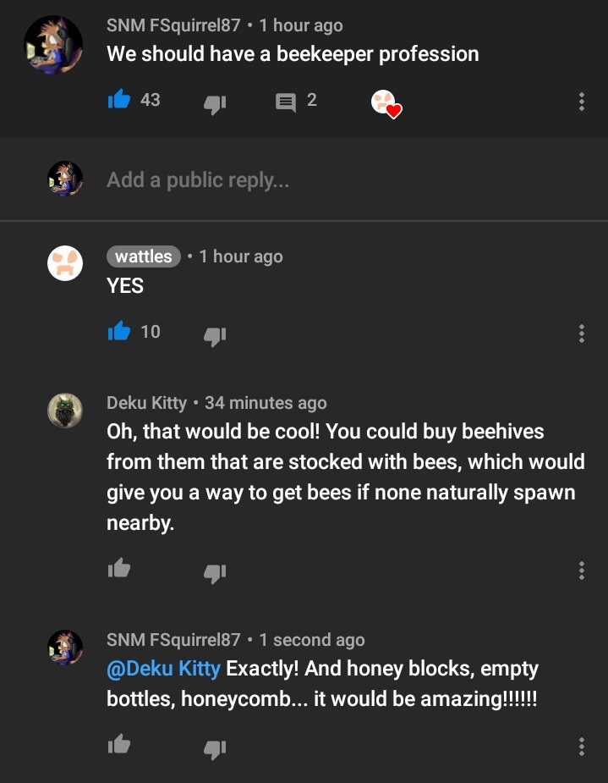Image resolution: width=608 pixels, height=783 pixels.
Task: Click the @Deku Kitty mention link
Action: coord(163,668)
